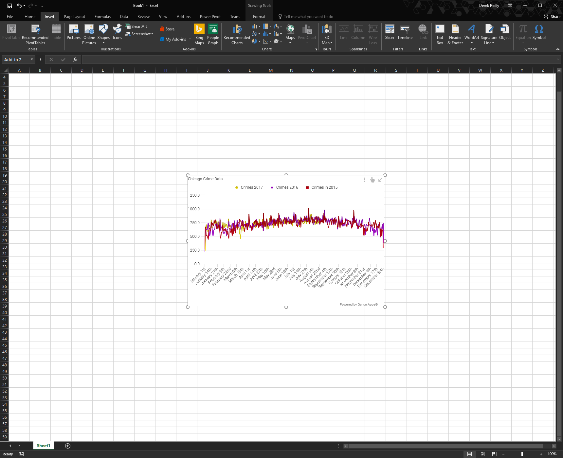The height and width of the screenshot is (458, 563).
Task: Select column M header
Action: pyautogui.click(x=271, y=70)
